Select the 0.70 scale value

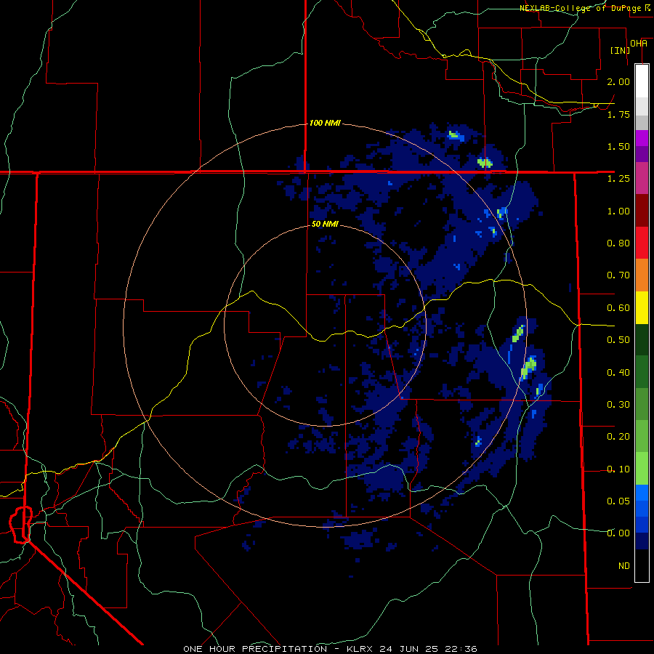618,275
